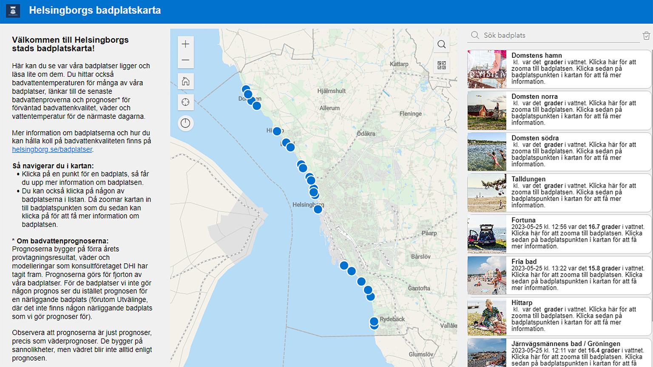Open the helsingborg.se/badplatser link
This screenshot has width=653, height=367.
coord(52,150)
